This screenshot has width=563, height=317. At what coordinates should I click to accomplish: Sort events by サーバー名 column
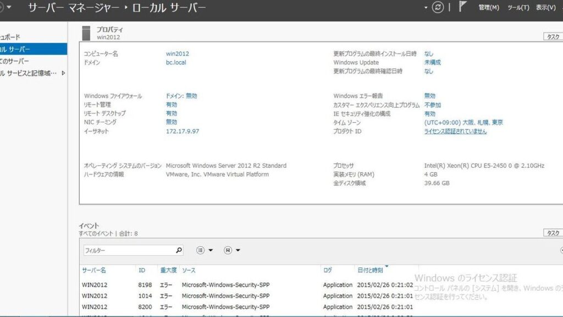pos(93,270)
